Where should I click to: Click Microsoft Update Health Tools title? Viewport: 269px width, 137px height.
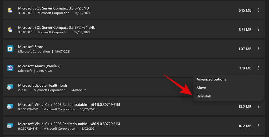click(43, 85)
